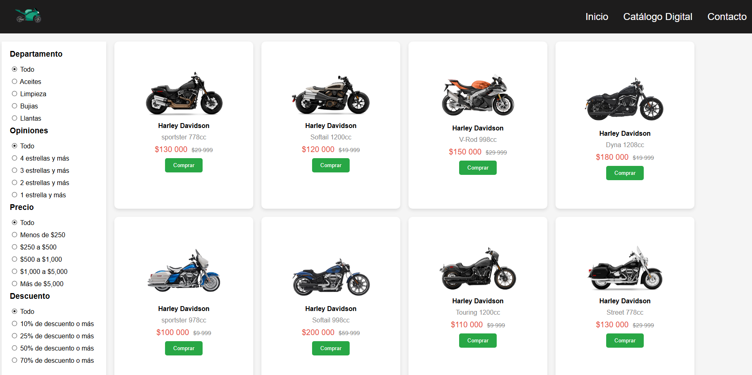Open the orange V-Rod 998cc motorcycle image
This screenshot has width=752, height=375.
[x=478, y=95]
